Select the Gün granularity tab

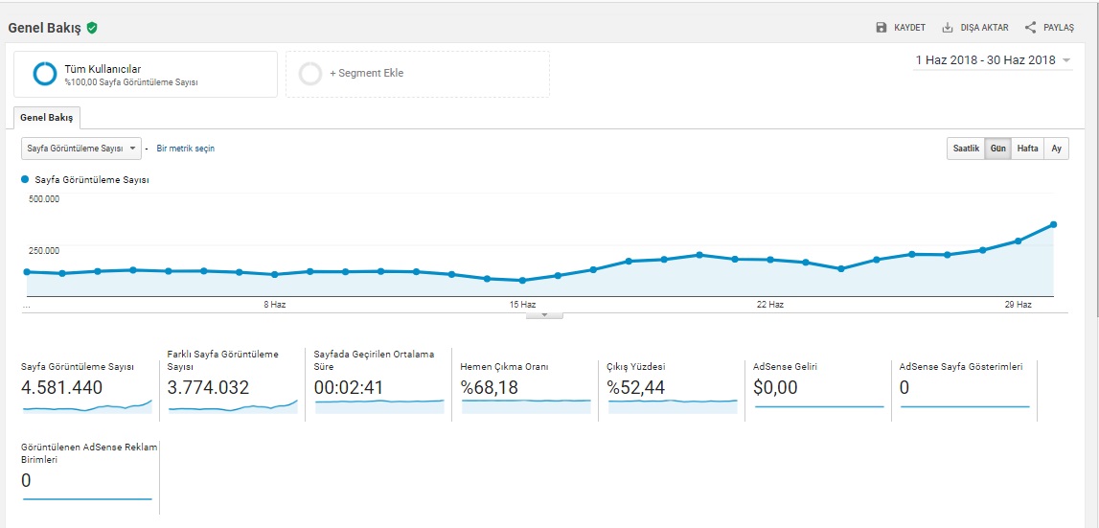pyautogui.click(x=997, y=149)
